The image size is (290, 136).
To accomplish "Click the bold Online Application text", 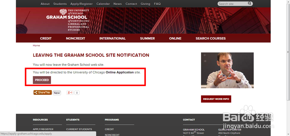I will click(x=120, y=72).
